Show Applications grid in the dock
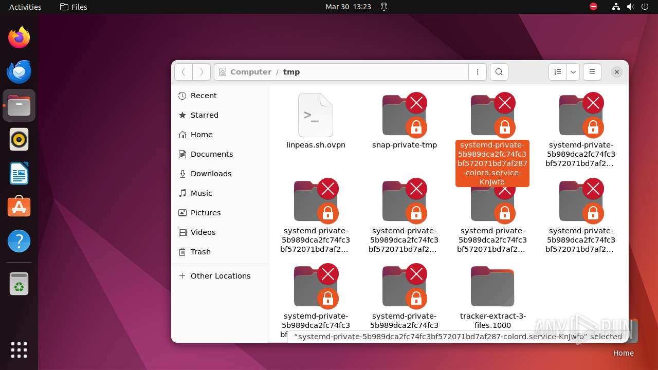 point(19,350)
